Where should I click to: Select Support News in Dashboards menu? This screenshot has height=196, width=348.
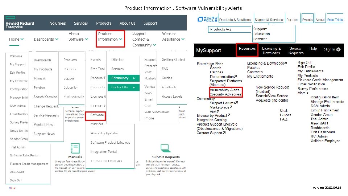(x=44, y=134)
